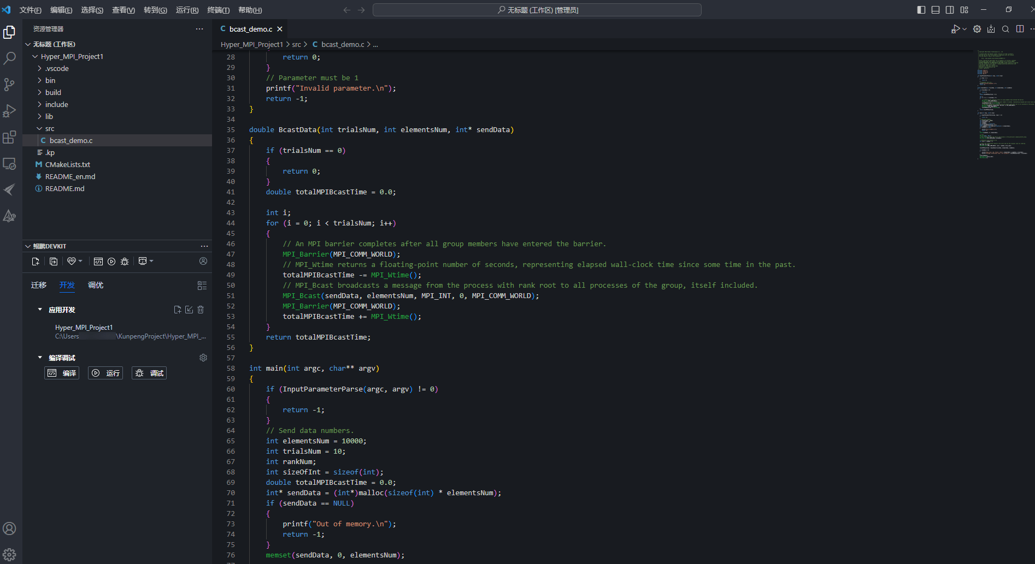Expand the bin folder
The image size is (1035, 564).
(x=39, y=80)
